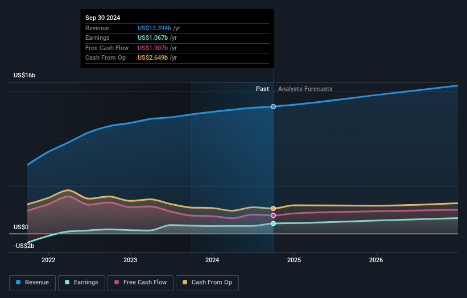Click the US$2.649b cash from op value
Viewport: 467px width, 298px height.
tap(153, 58)
